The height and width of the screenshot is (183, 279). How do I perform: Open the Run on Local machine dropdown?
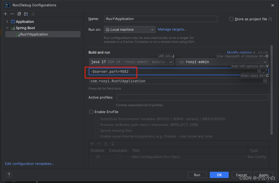tap(129, 29)
